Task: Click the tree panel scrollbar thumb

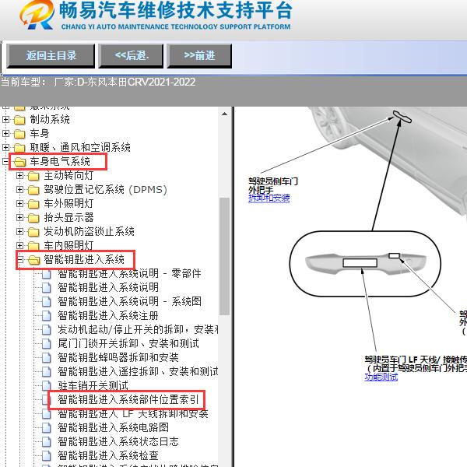Action: tap(225, 256)
